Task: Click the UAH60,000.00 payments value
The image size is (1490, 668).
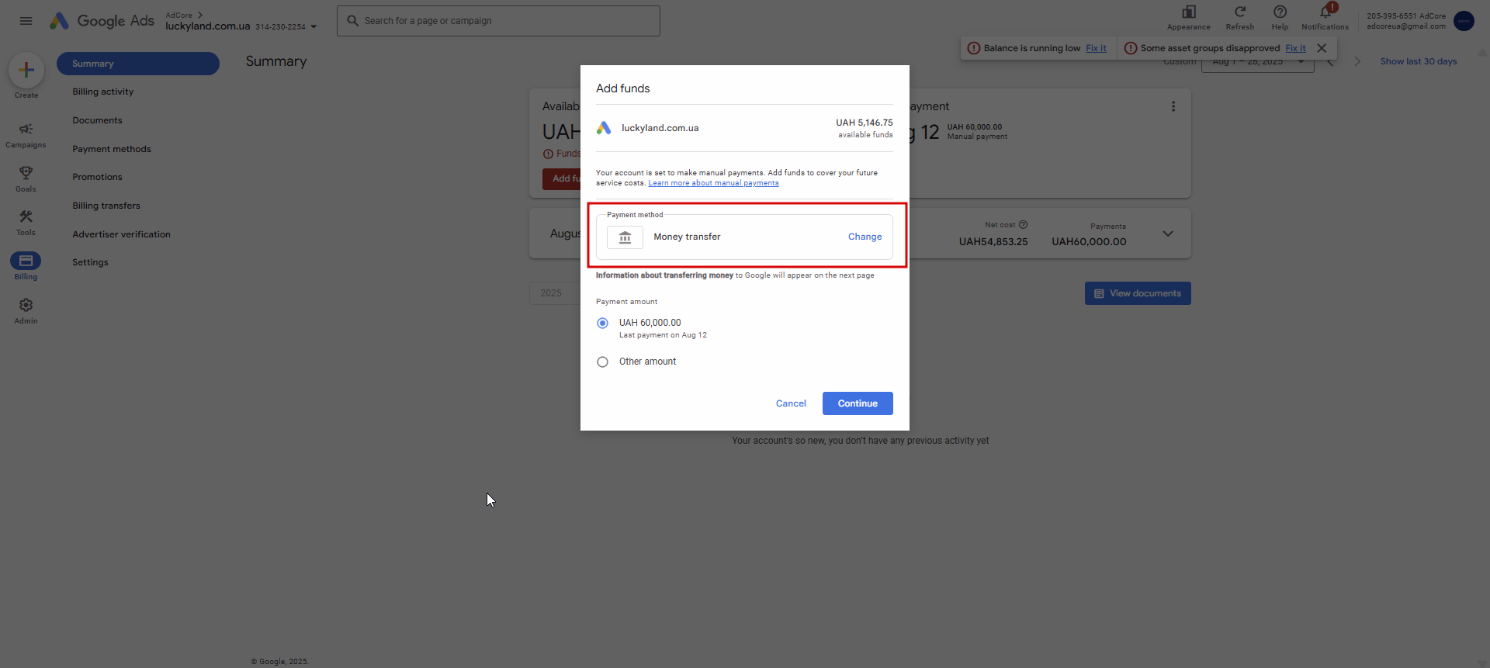Action: click(x=1089, y=242)
